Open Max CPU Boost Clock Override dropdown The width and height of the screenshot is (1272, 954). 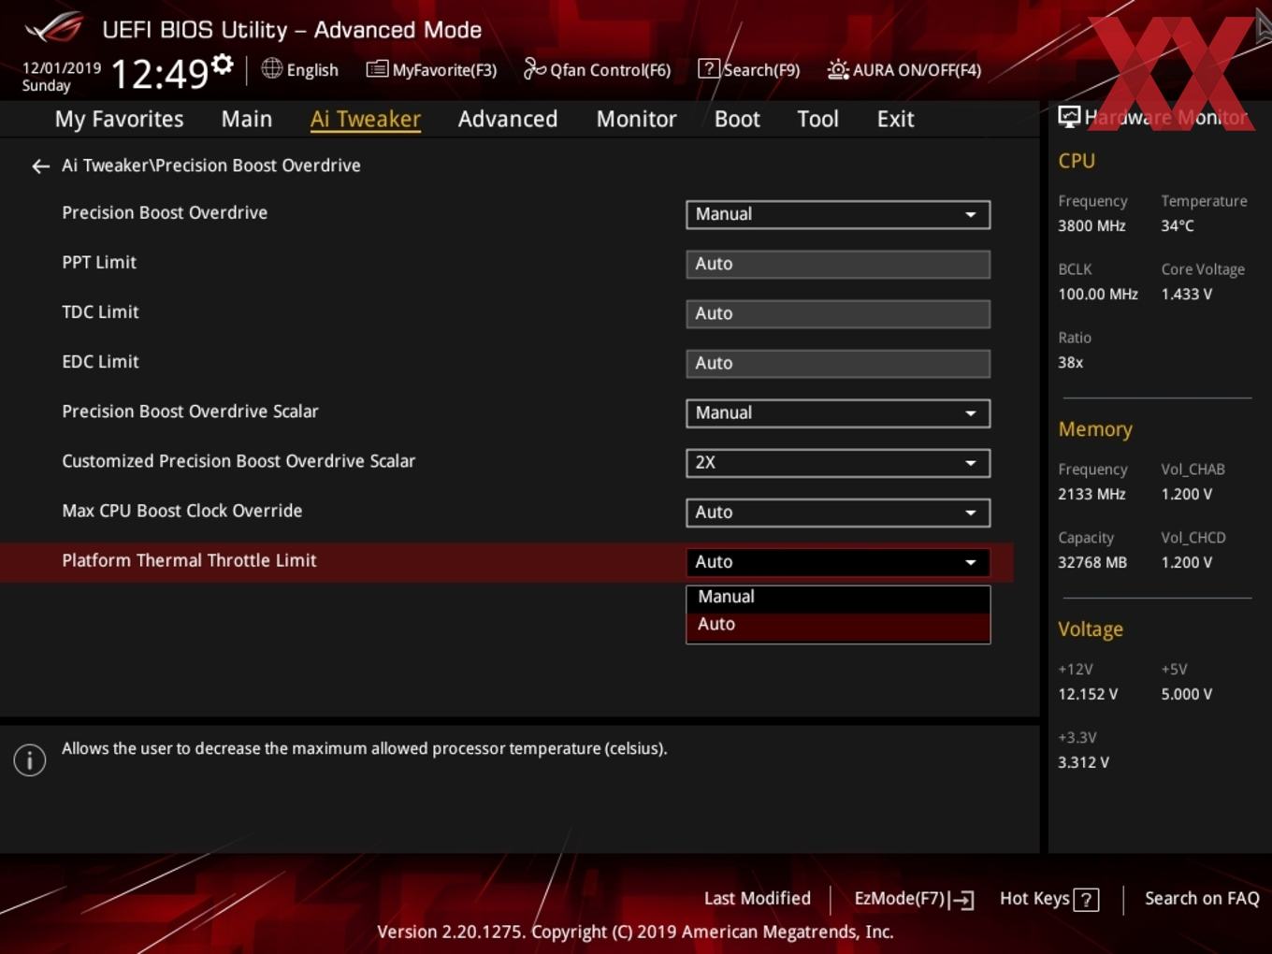(x=838, y=513)
